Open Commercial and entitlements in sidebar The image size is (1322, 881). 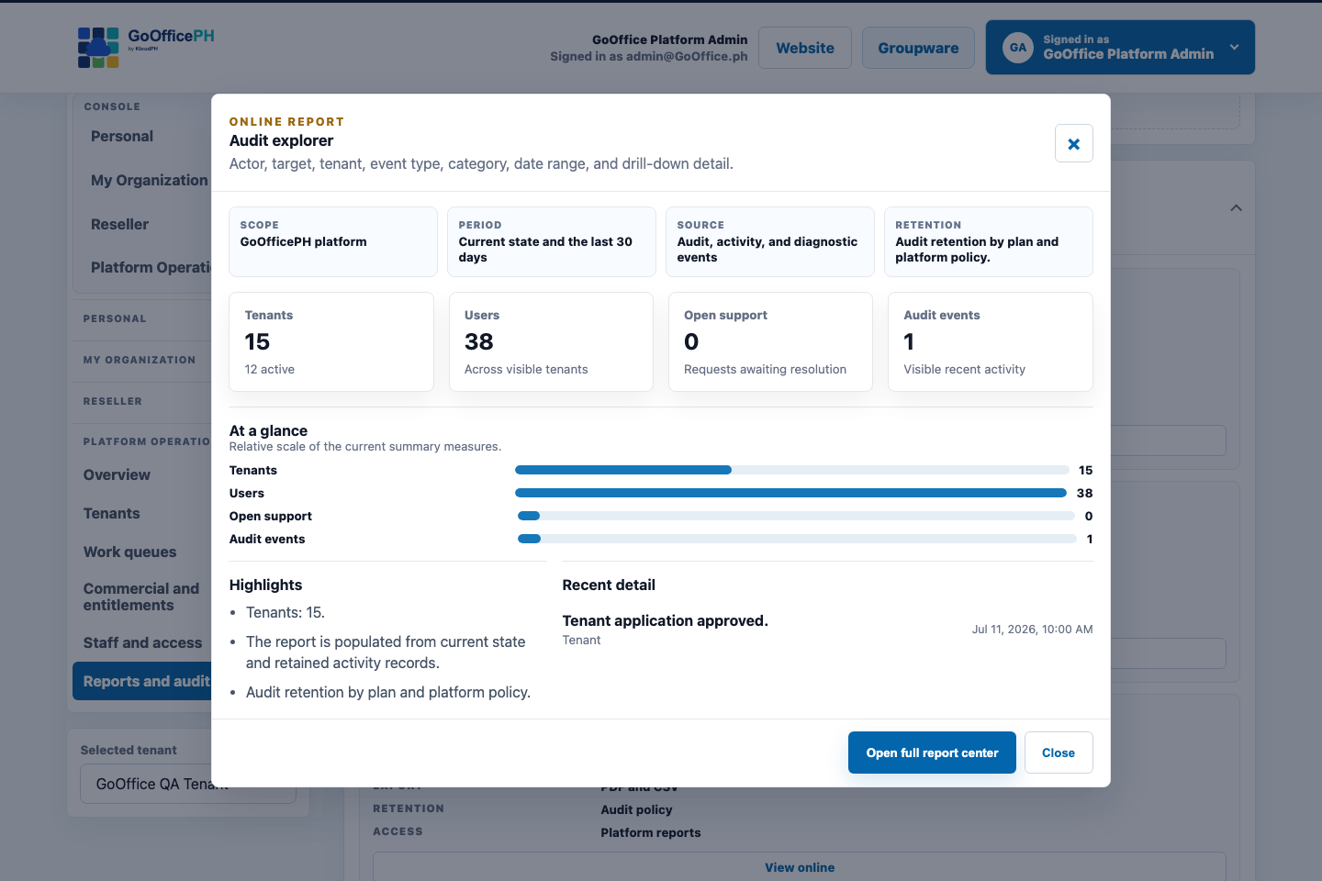141,597
